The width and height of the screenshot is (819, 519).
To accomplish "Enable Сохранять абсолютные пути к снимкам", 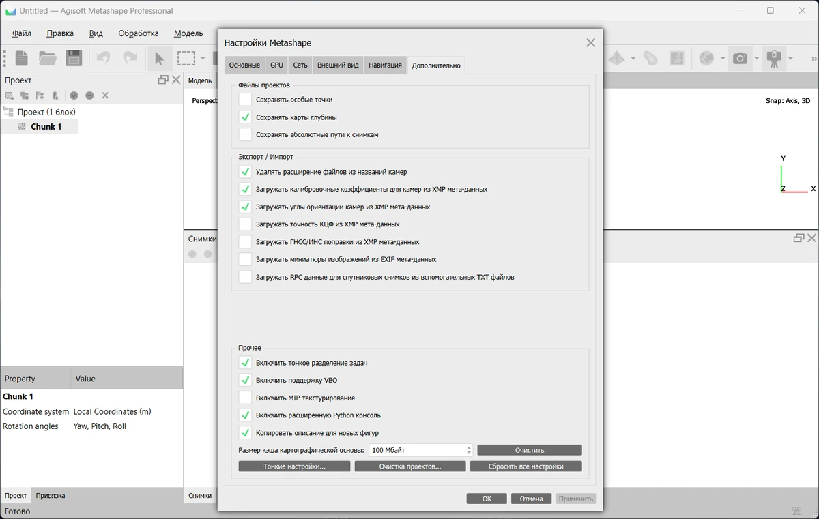I will pos(245,135).
